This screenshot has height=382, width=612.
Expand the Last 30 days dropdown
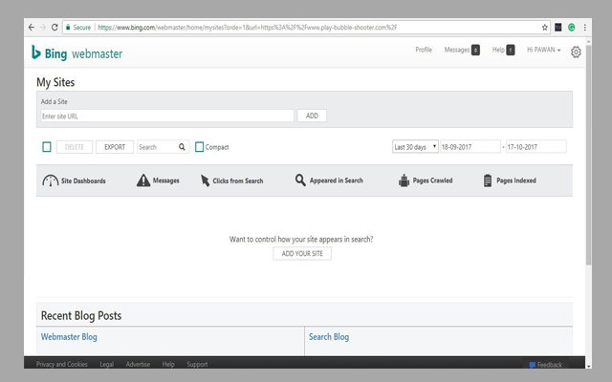click(x=415, y=147)
